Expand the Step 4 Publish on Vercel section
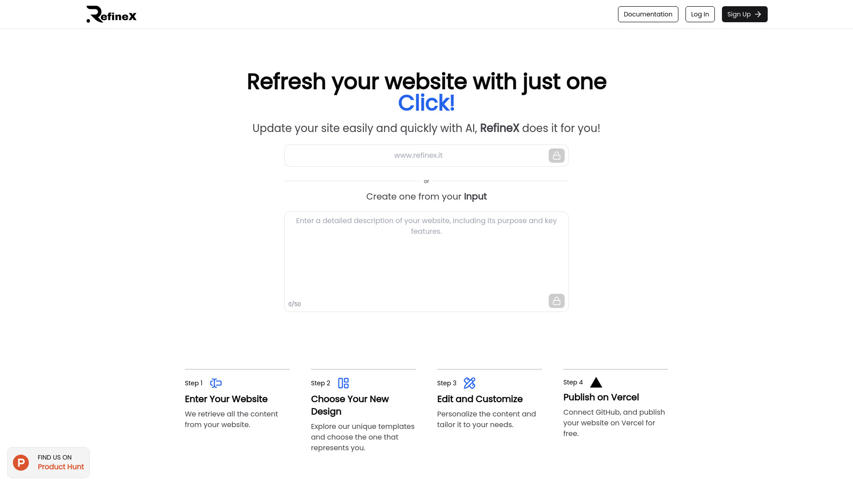The width and height of the screenshot is (853, 480). click(601, 397)
